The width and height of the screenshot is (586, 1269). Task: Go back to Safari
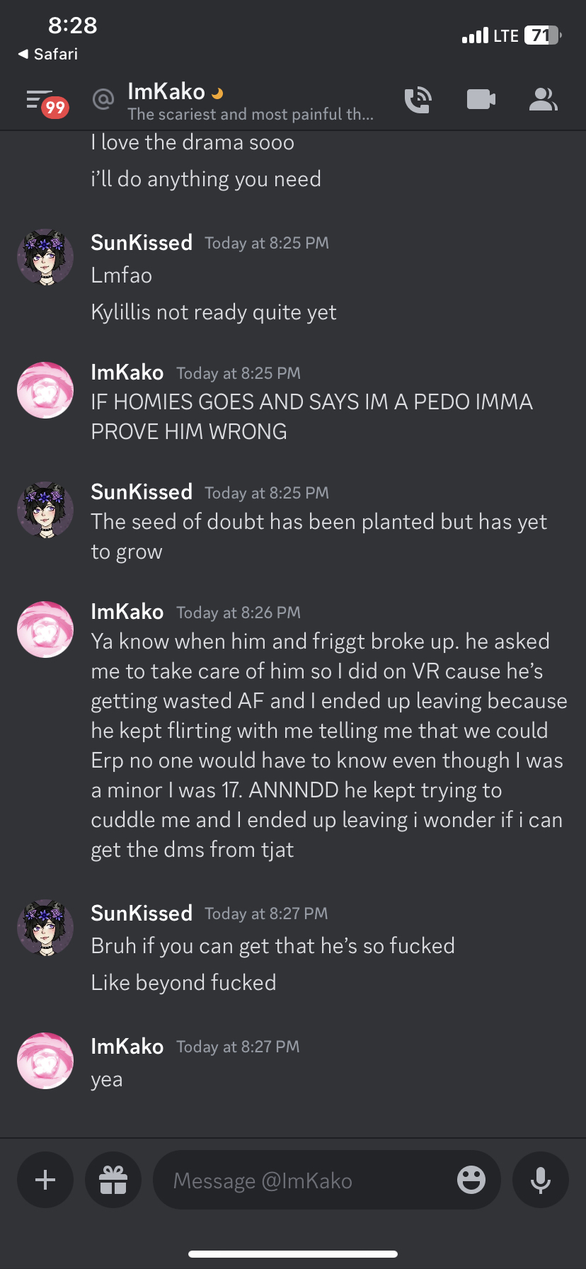pos(48,55)
